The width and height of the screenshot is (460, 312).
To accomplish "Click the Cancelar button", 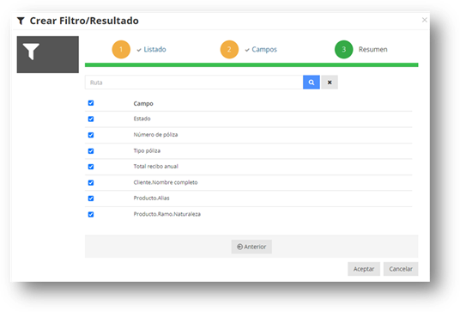I will click(x=401, y=269).
